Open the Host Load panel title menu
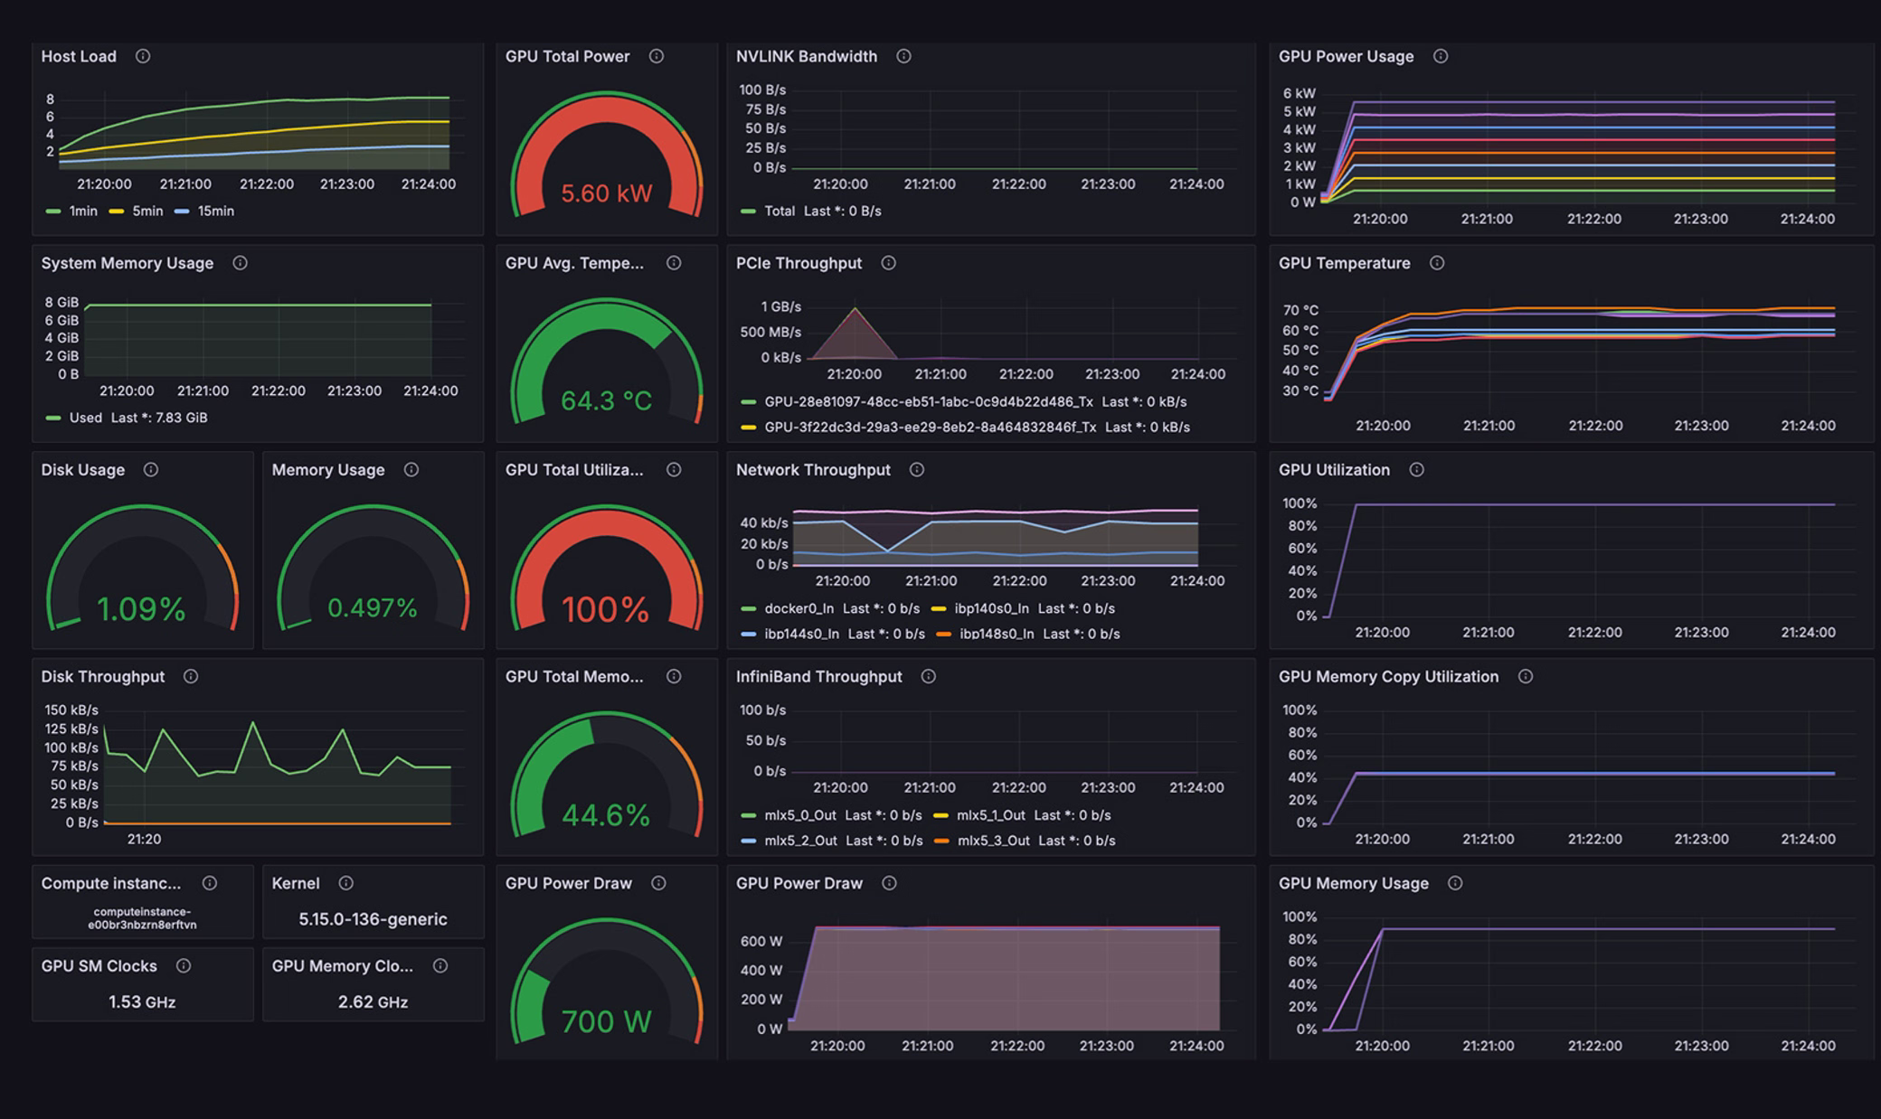Viewport: 1881px width, 1119px height. (x=78, y=56)
